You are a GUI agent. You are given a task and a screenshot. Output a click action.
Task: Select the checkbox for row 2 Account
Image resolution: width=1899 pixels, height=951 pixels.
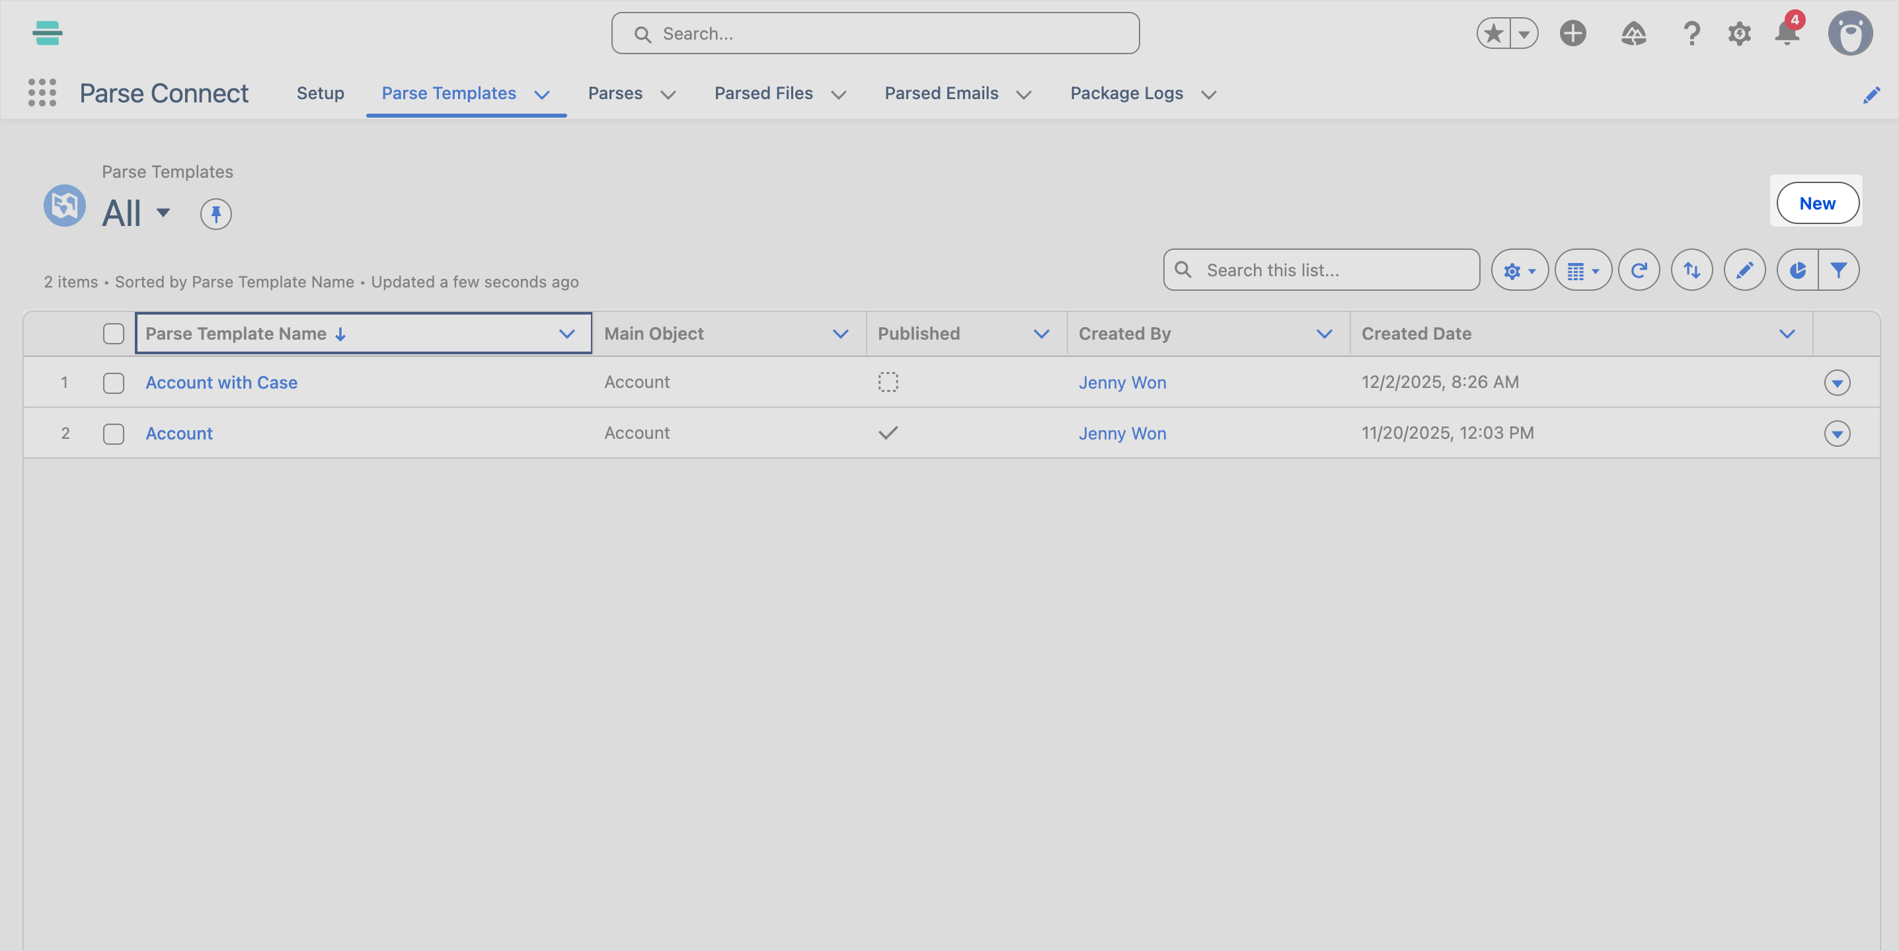tap(114, 434)
